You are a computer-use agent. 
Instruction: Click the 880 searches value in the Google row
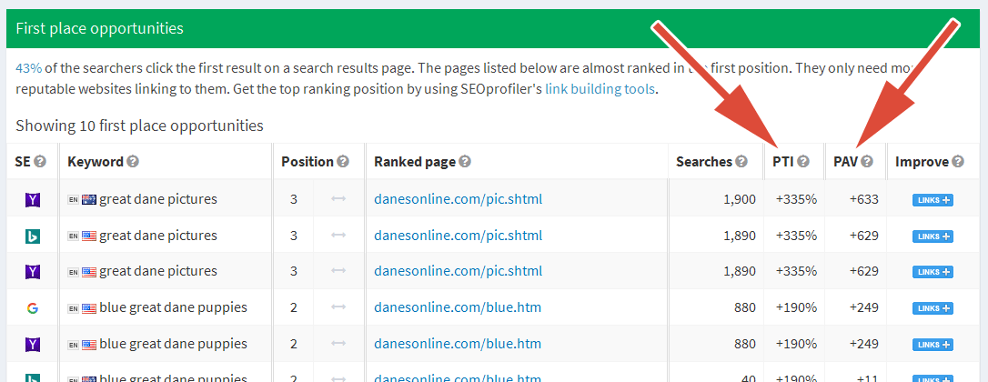745,308
